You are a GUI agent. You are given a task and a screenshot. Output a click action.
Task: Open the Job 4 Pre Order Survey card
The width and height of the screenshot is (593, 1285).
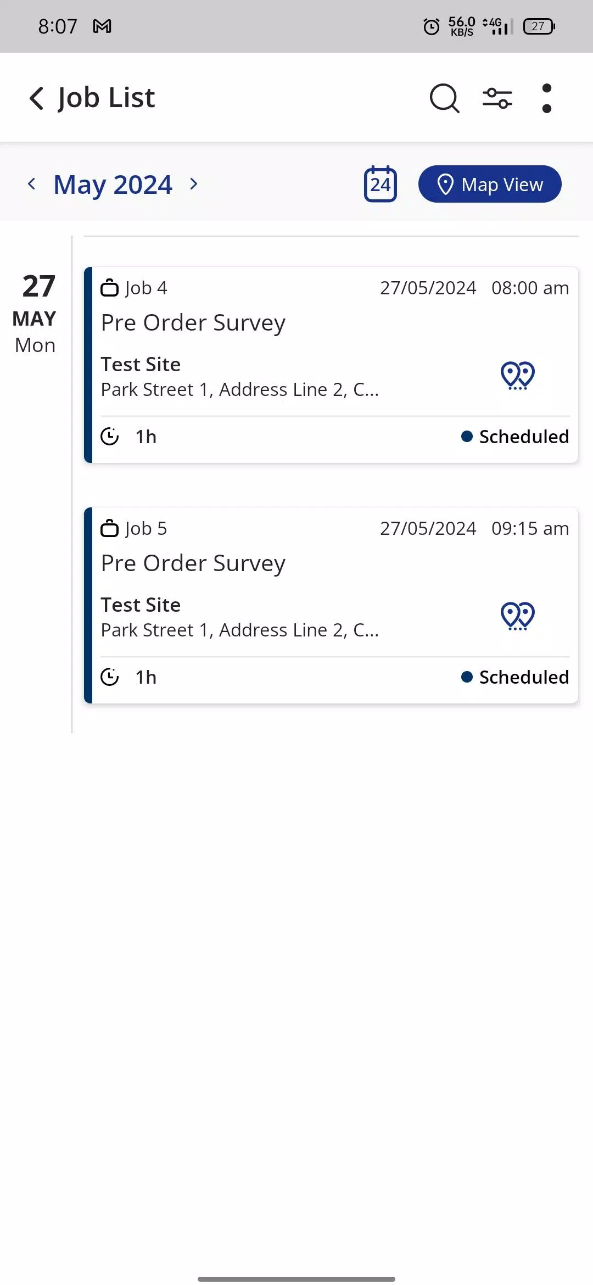point(331,365)
